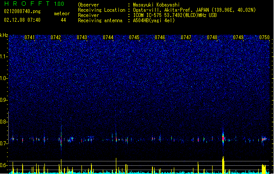Click the strong red meteor echo after 0748
Image resolution: width=274 pixels, height=174 pixels.
click(x=223, y=138)
